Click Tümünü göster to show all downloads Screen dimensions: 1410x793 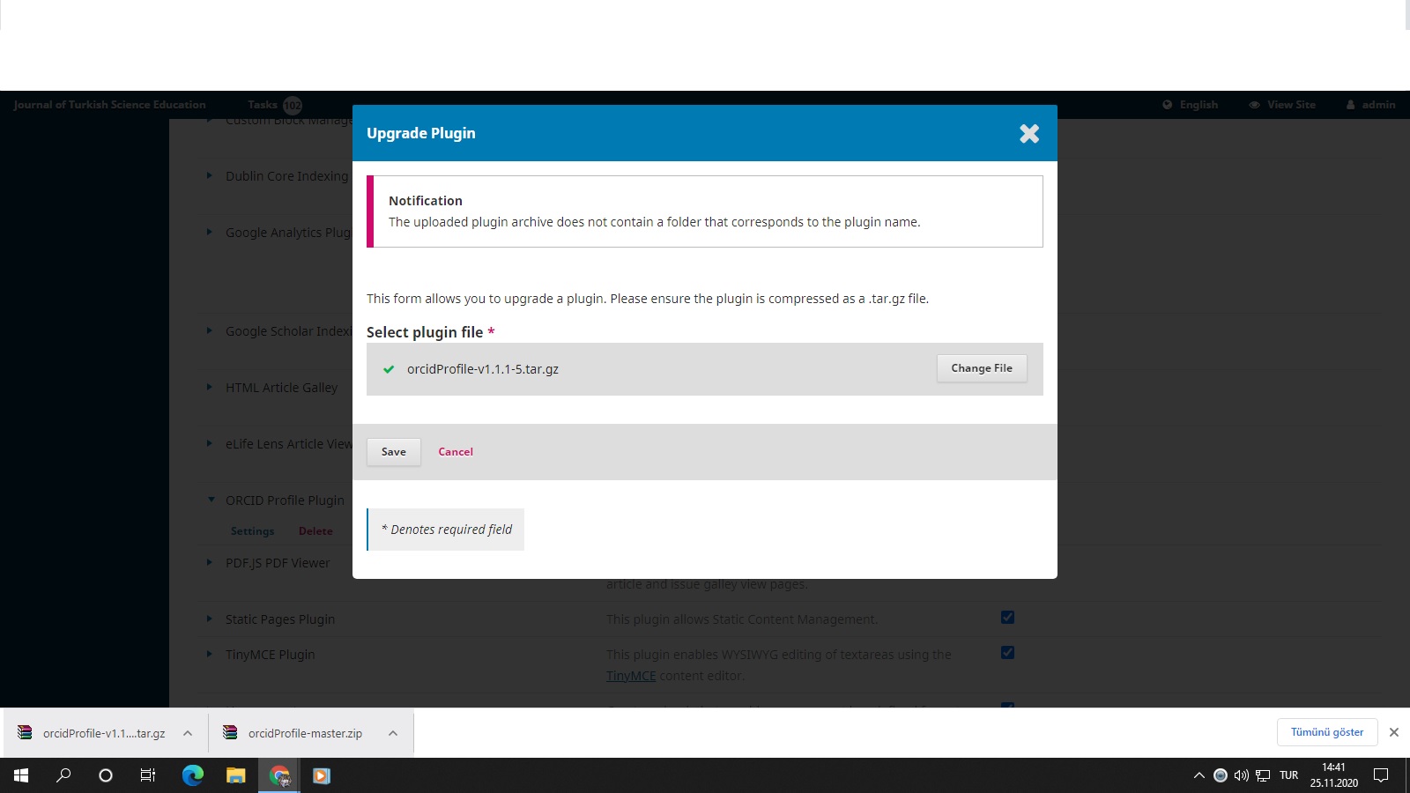(x=1327, y=732)
